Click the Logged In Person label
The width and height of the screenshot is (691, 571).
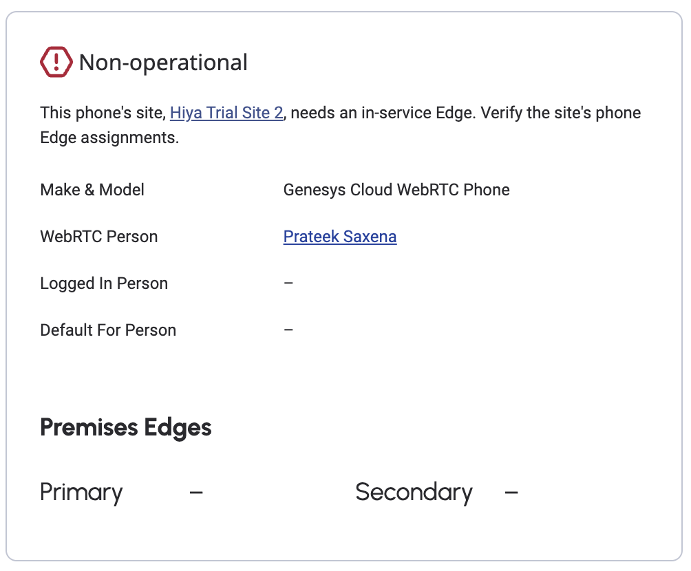tap(104, 283)
